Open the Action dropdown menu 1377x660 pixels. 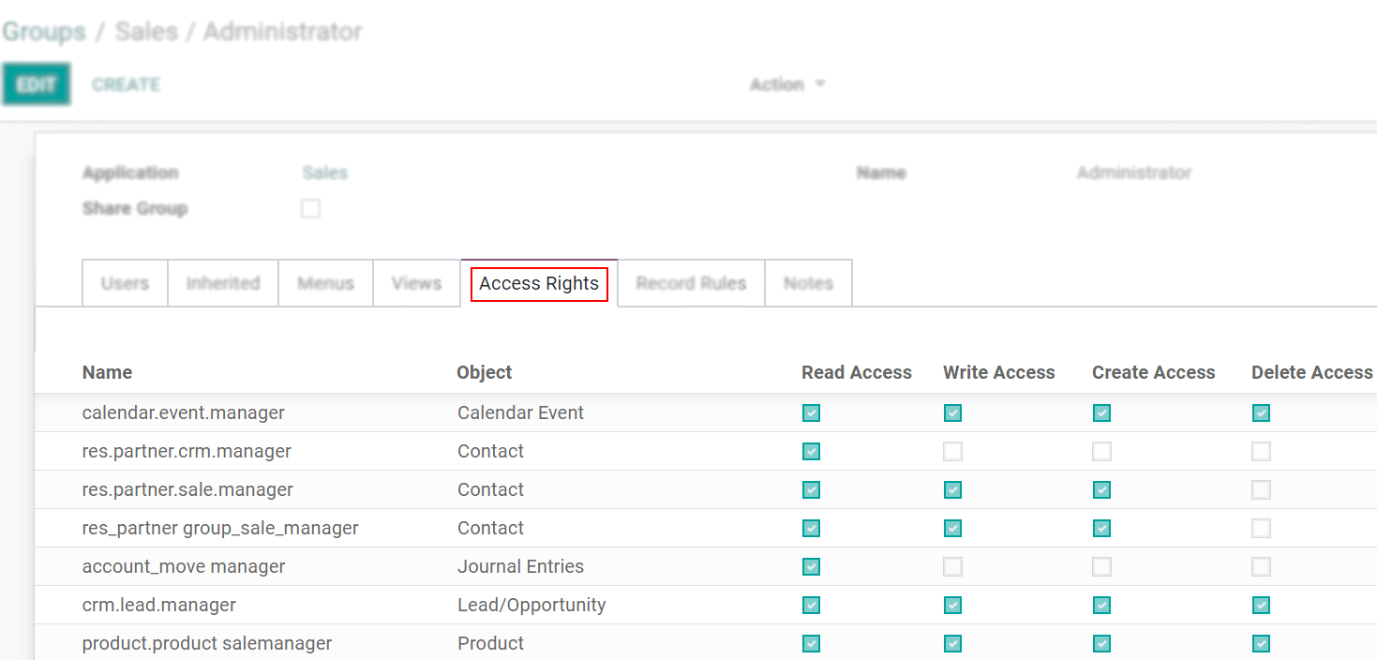pyautogui.click(x=786, y=83)
